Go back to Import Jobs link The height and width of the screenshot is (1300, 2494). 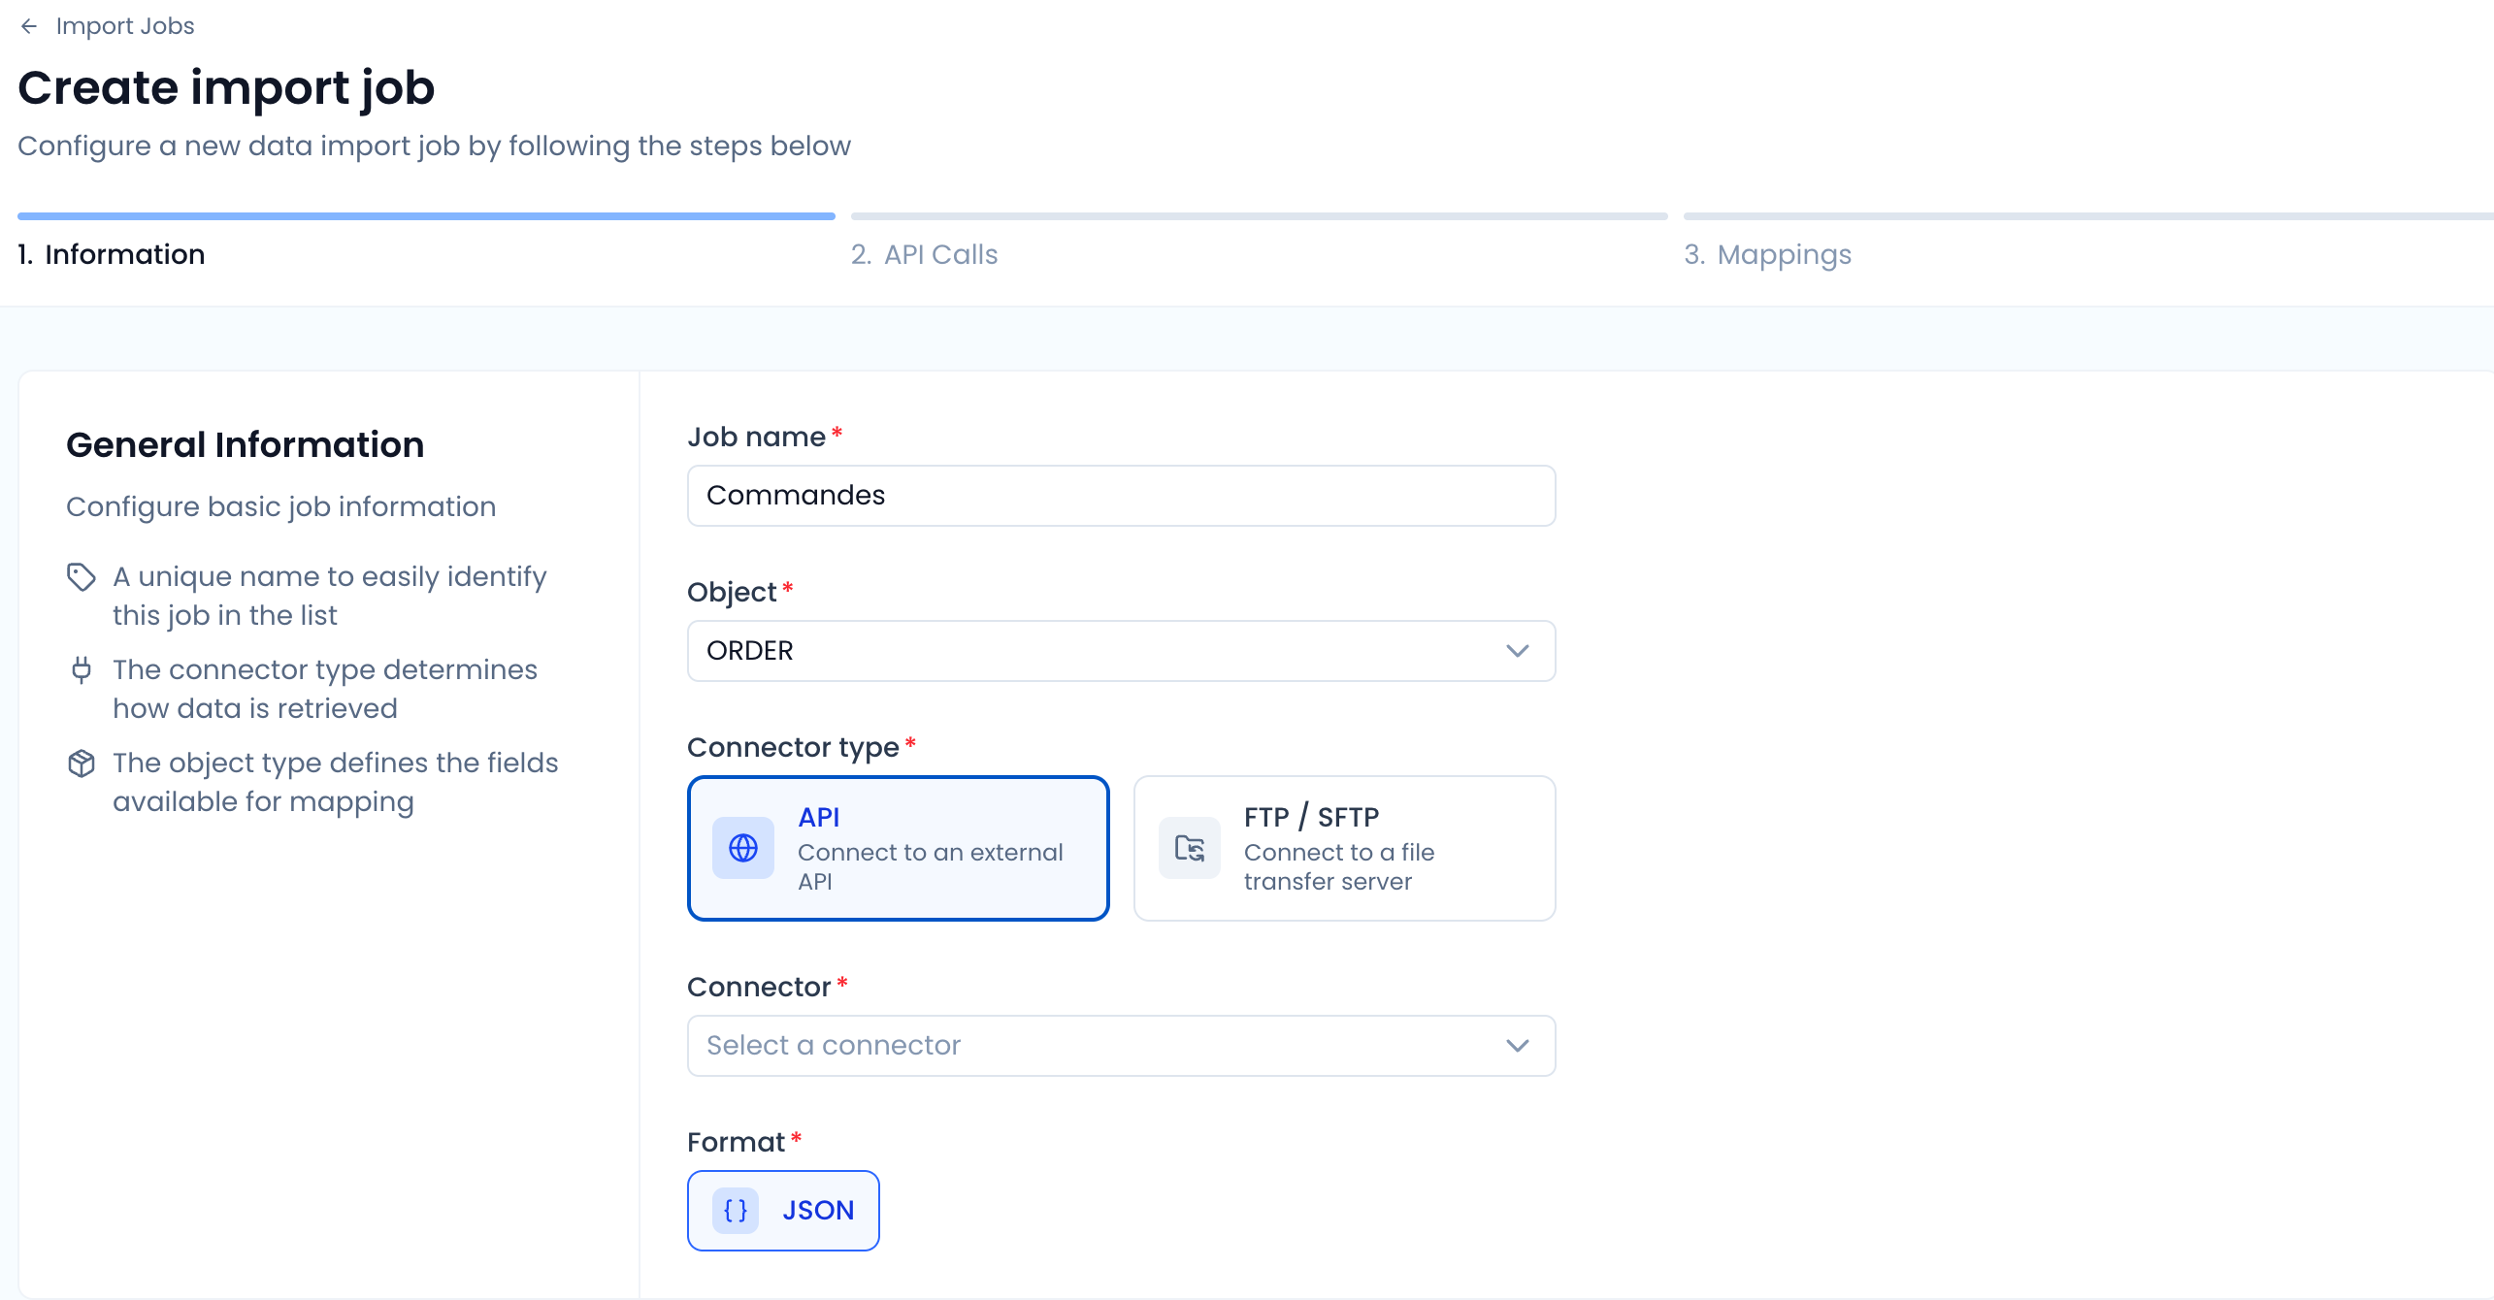pos(125,26)
